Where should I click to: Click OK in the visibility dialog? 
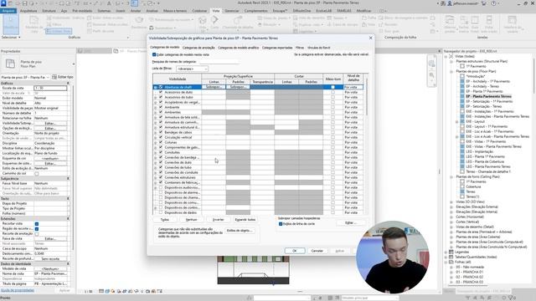[x=295, y=251]
